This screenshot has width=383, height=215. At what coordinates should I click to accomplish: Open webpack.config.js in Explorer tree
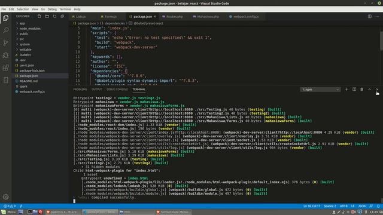(32, 91)
